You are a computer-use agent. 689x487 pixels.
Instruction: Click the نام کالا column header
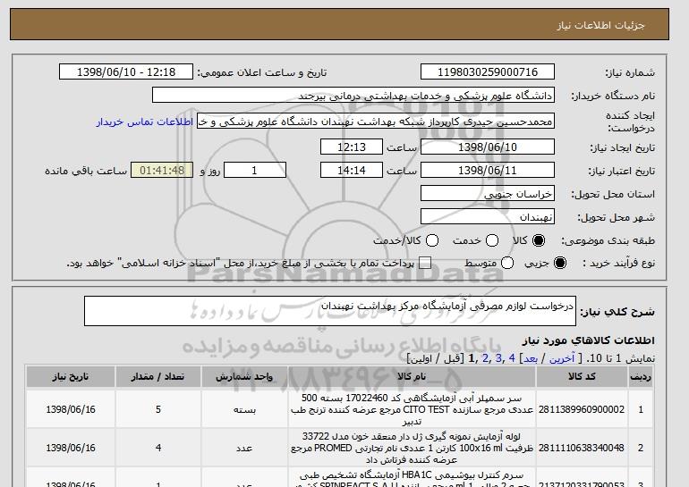pos(412,377)
